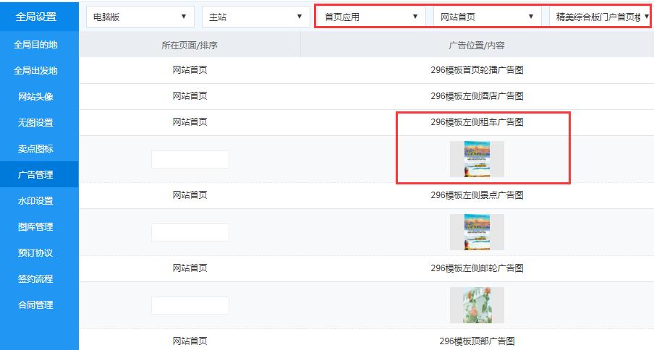Select 签约流程 sidebar item

pyautogui.click(x=35, y=279)
